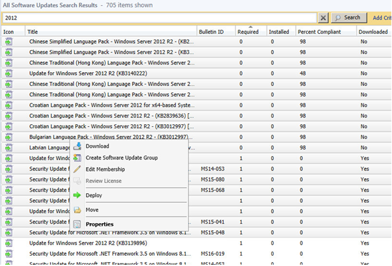Click into the 2012 search field
This screenshot has height=266, width=392.
point(159,18)
